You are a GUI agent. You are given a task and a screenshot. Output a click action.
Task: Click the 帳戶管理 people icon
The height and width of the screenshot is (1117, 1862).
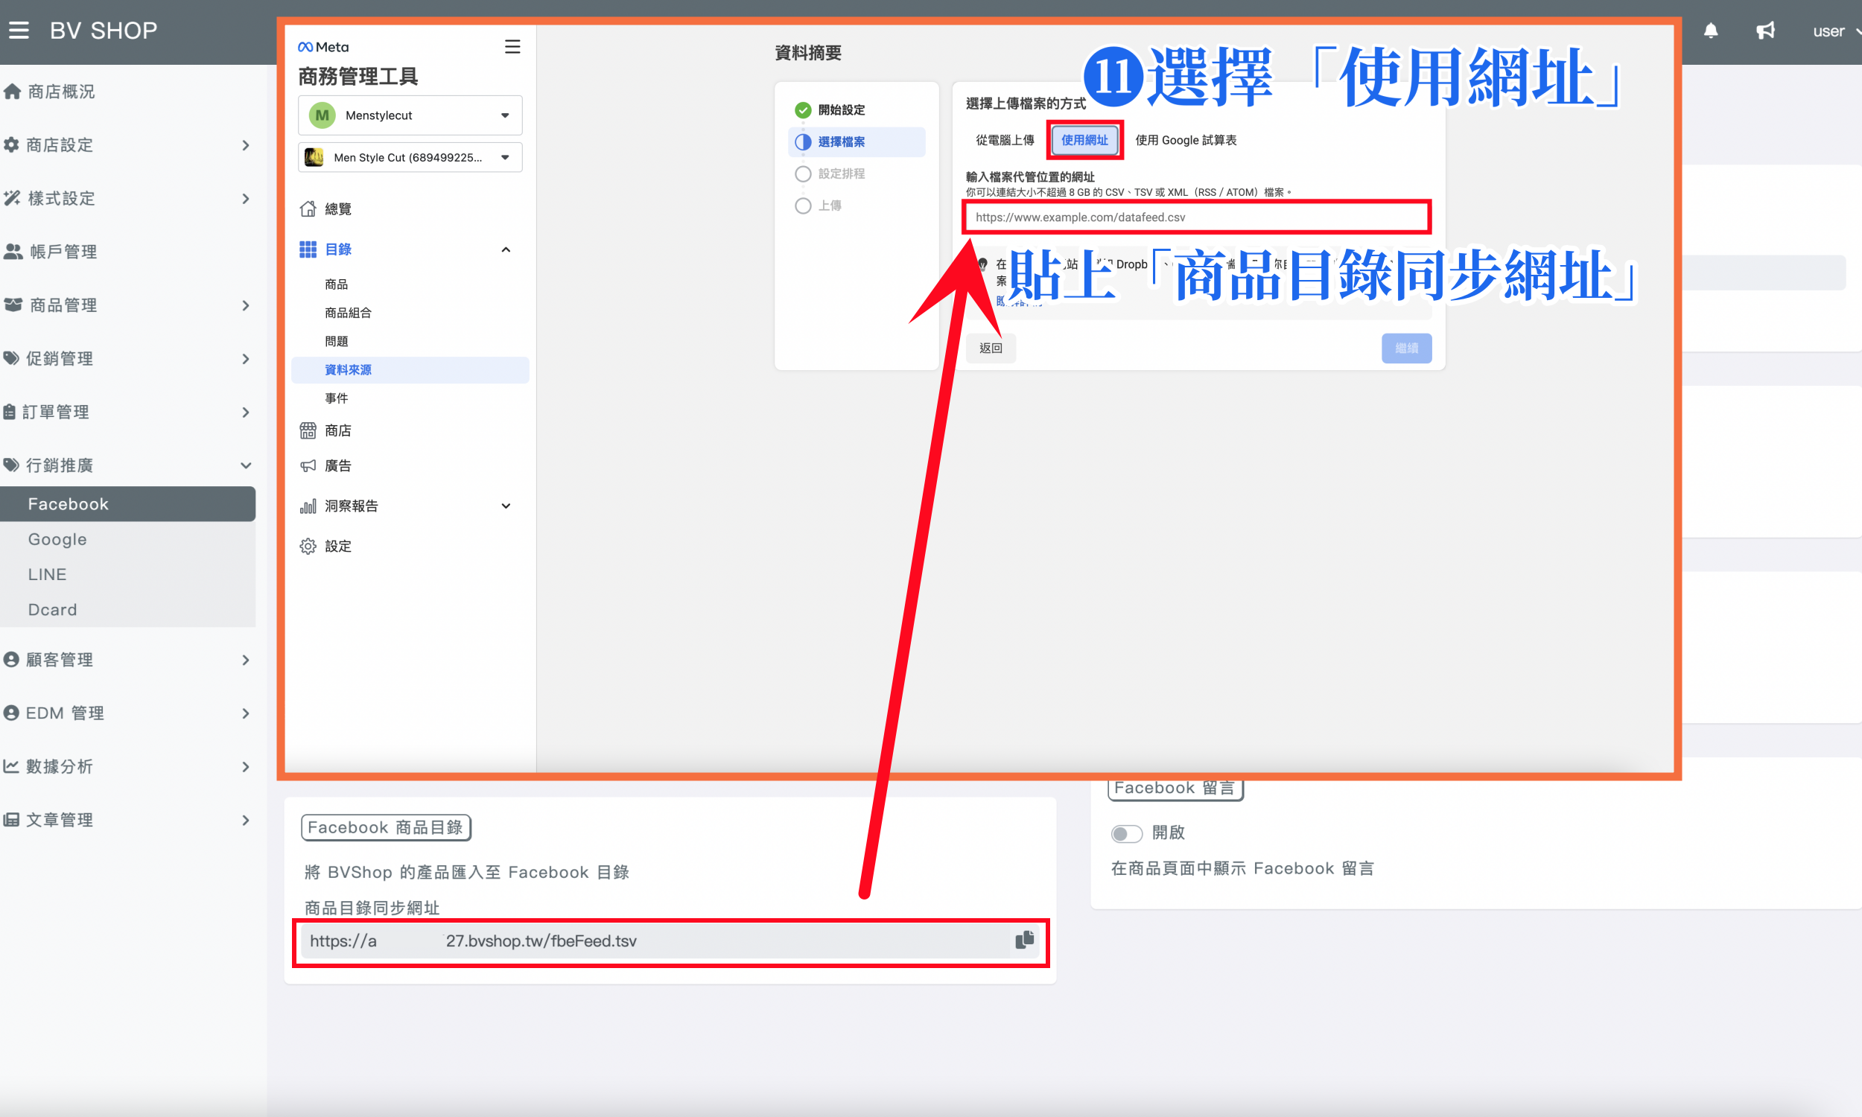(x=13, y=252)
